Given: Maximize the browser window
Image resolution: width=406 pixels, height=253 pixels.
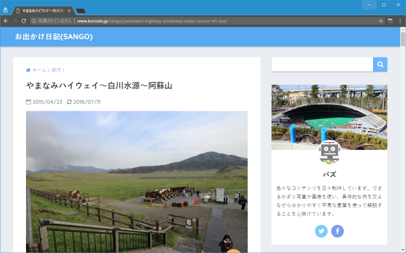Looking at the screenshot, I should pyautogui.click(x=384, y=4).
